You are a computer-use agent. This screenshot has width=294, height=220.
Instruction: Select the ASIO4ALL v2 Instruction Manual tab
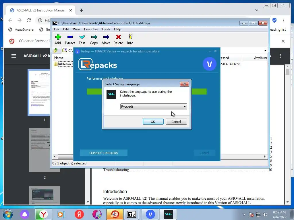click(x=41, y=10)
